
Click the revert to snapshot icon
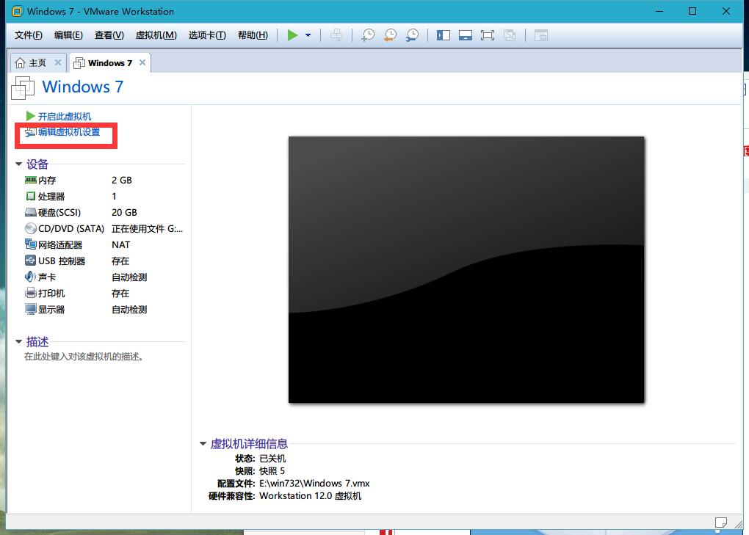[390, 35]
